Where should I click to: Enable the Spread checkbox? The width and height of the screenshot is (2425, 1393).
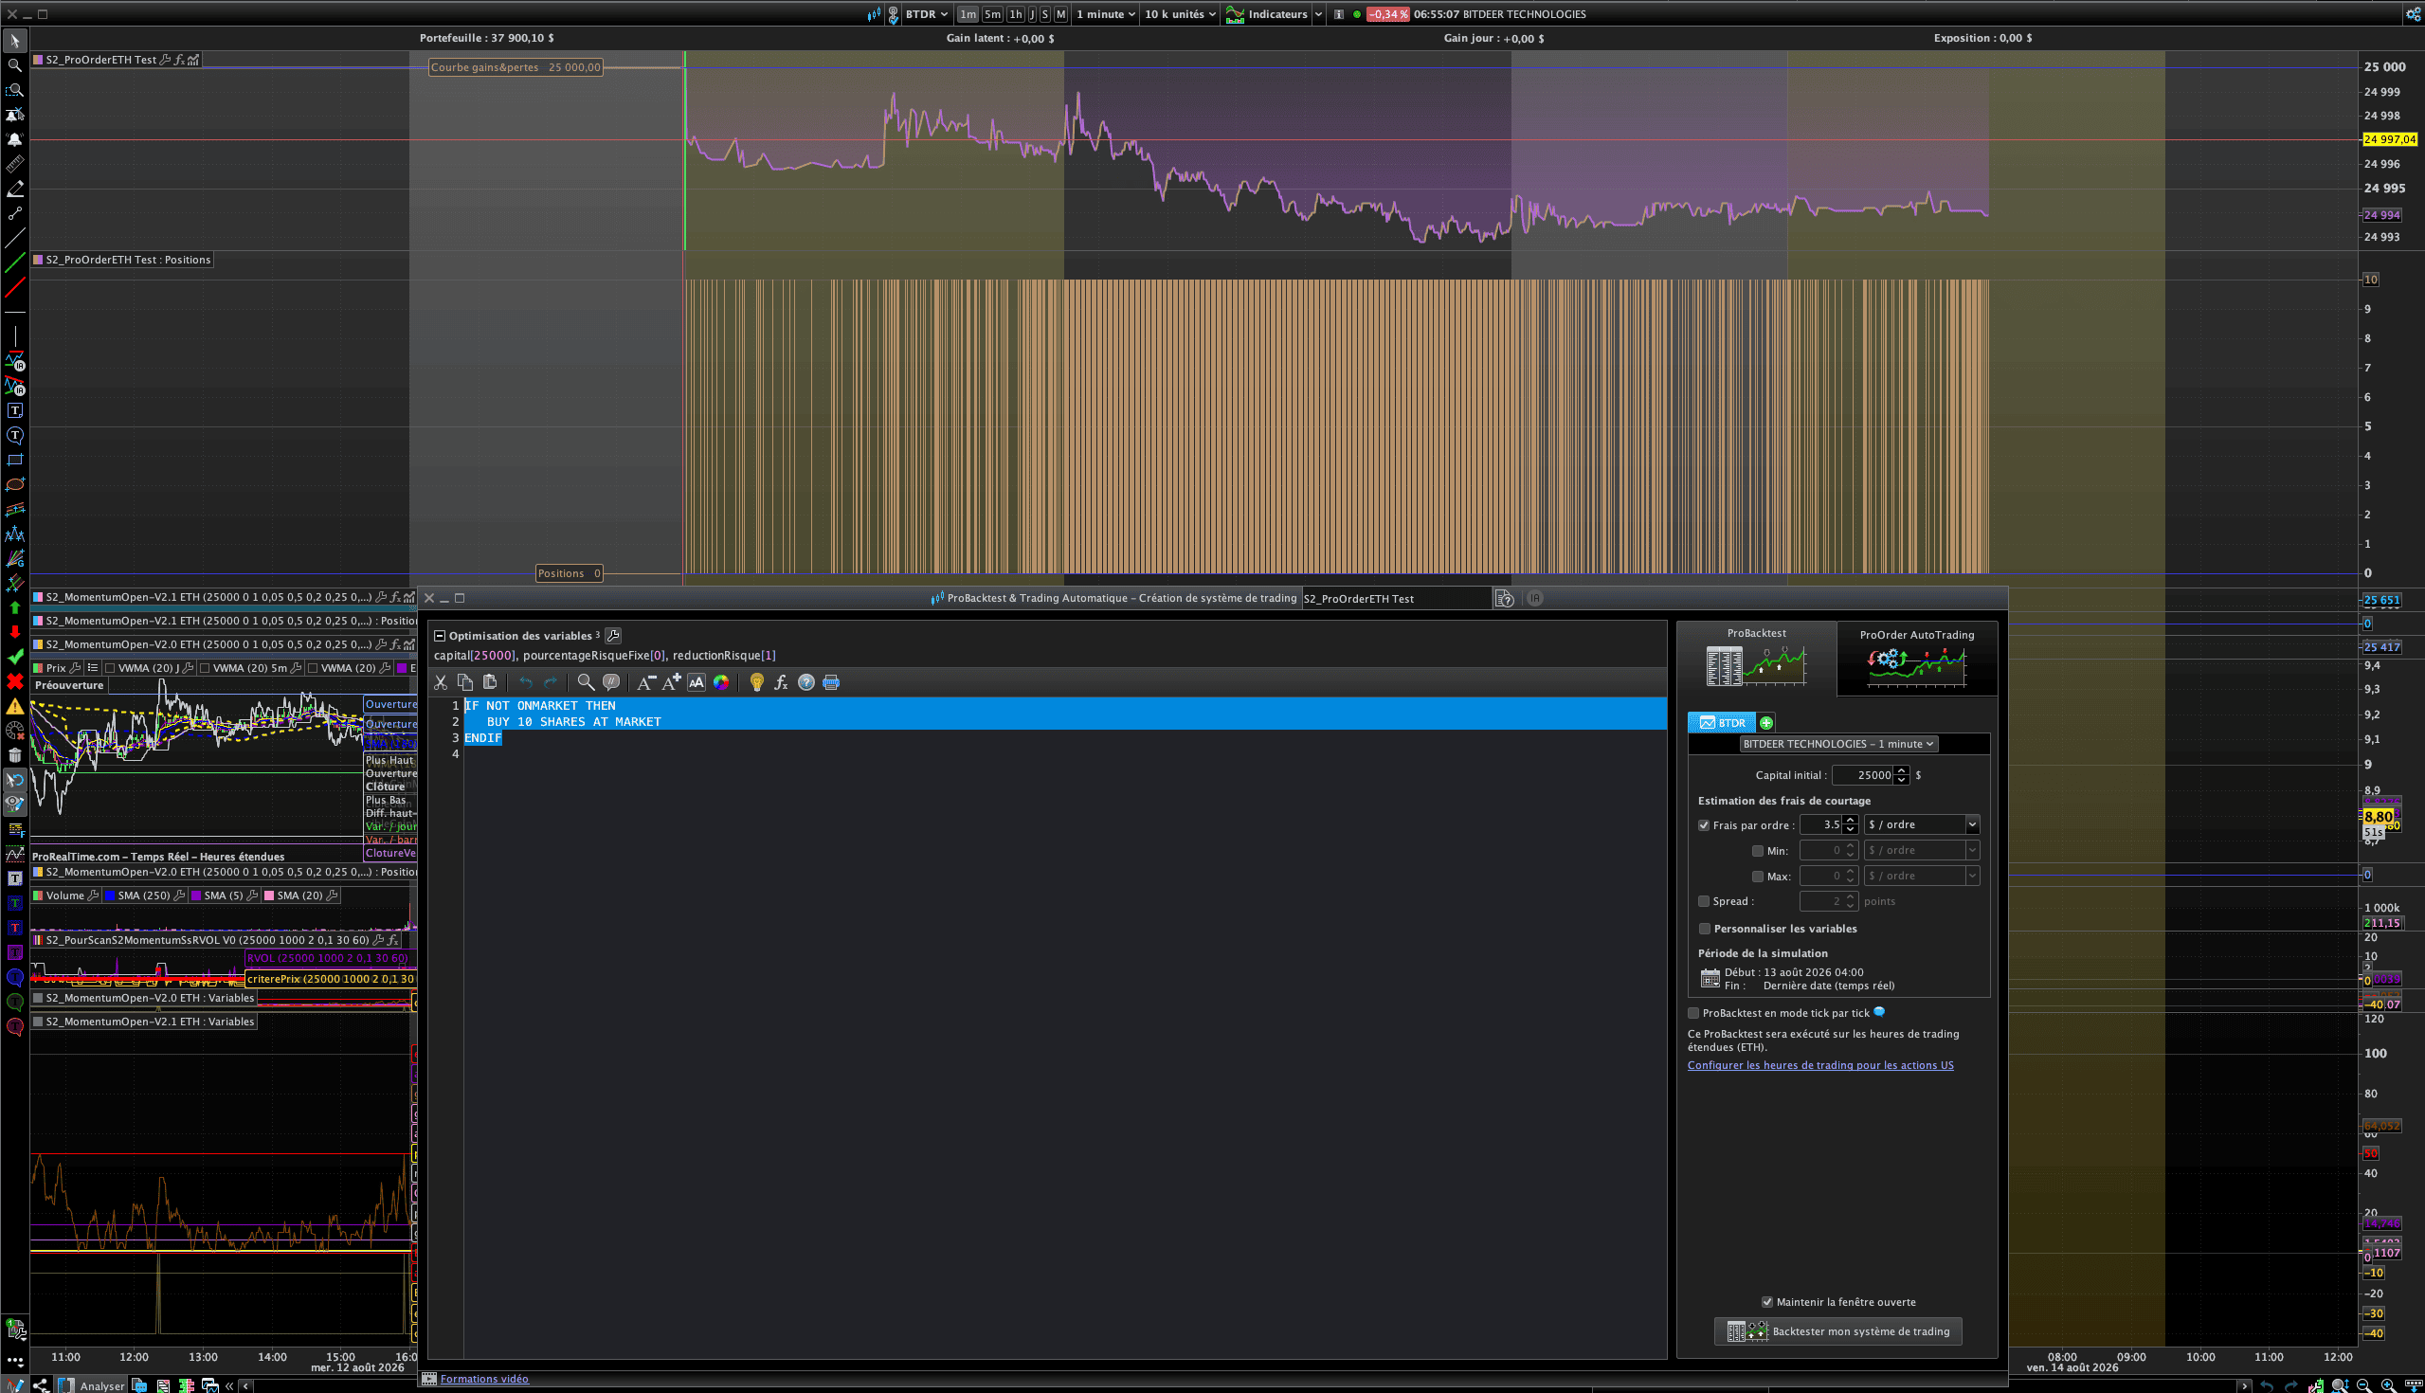coord(1704,901)
